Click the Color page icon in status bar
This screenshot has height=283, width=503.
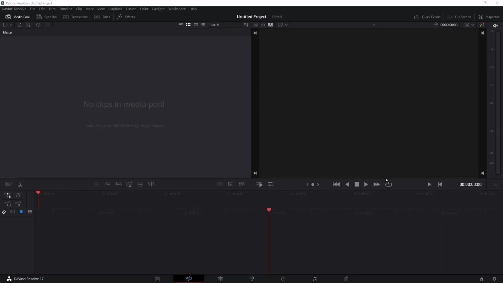283,279
